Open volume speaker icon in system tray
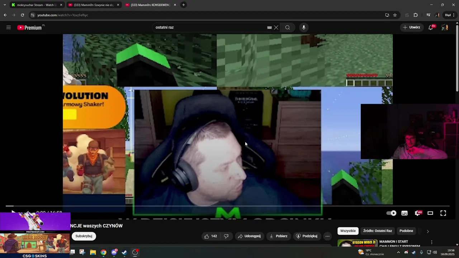The height and width of the screenshot is (258, 459). click(x=435, y=252)
